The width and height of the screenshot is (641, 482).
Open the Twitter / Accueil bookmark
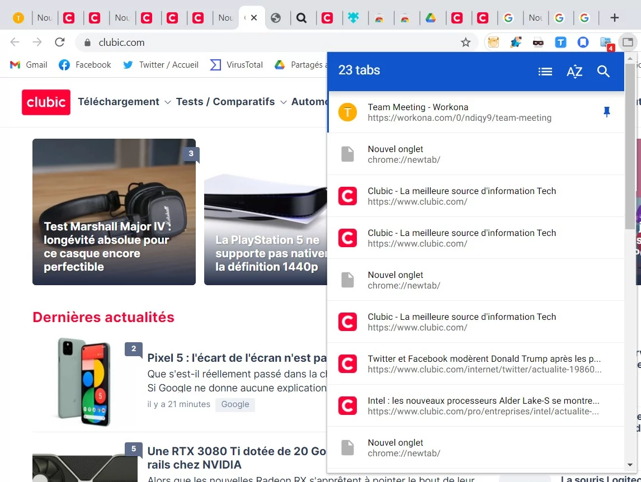161,65
